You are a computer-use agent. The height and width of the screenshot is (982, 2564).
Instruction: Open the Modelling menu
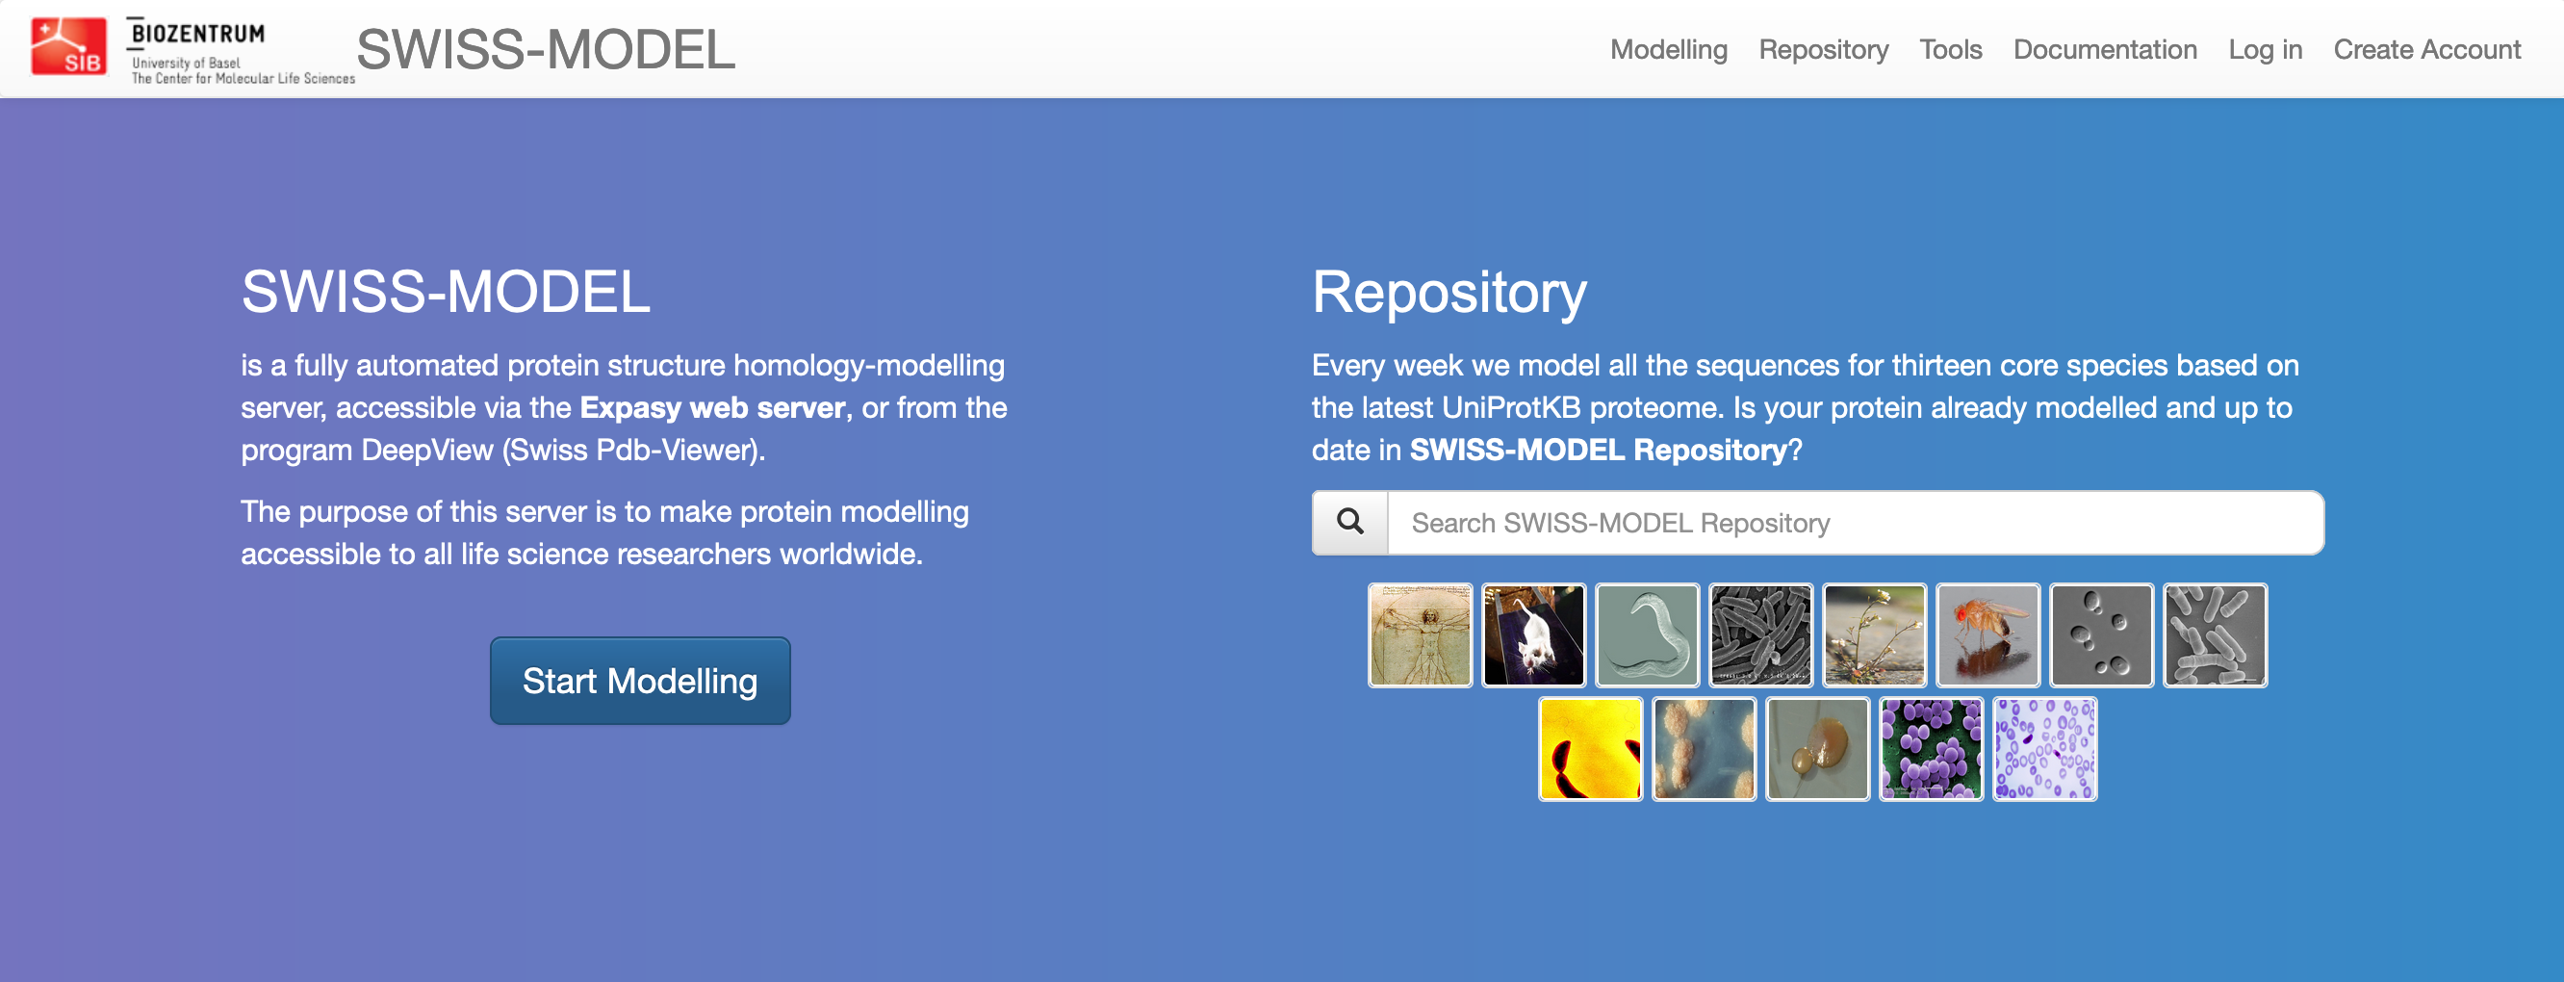coord(1668,50)
